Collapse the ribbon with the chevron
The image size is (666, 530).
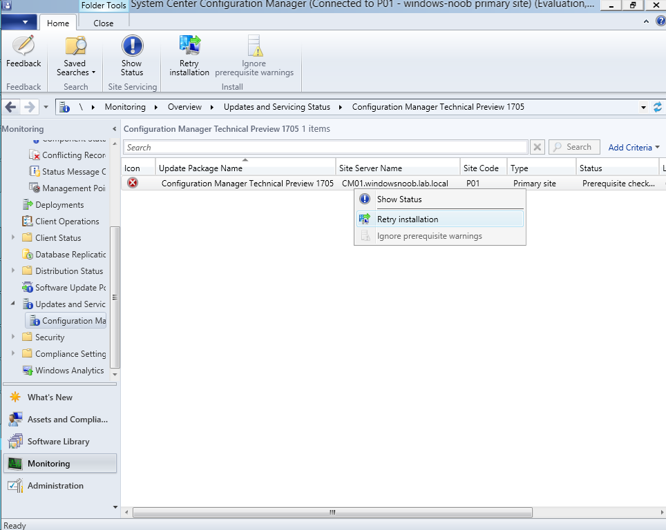pyautogui.click(x=646, y=21)
